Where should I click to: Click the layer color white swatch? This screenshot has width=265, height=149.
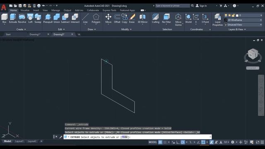[x=237, y=16]
